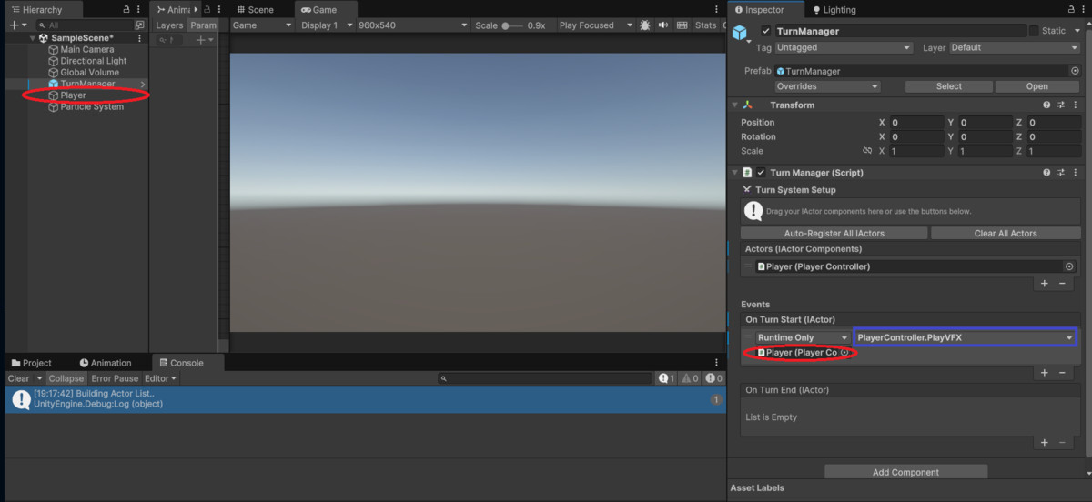This screenshot has width=1092, height=502.
Task: Open the Layer dropdown showing Default
Action: point(1016,47)
